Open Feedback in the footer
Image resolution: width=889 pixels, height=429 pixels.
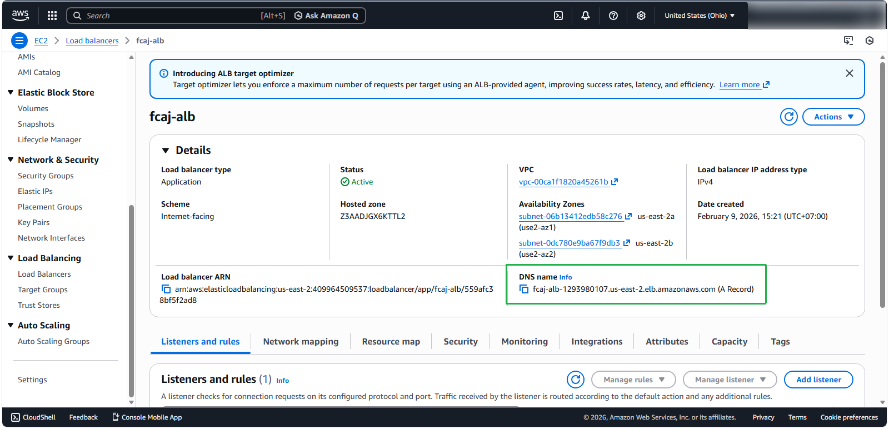(x=83, y=417)
